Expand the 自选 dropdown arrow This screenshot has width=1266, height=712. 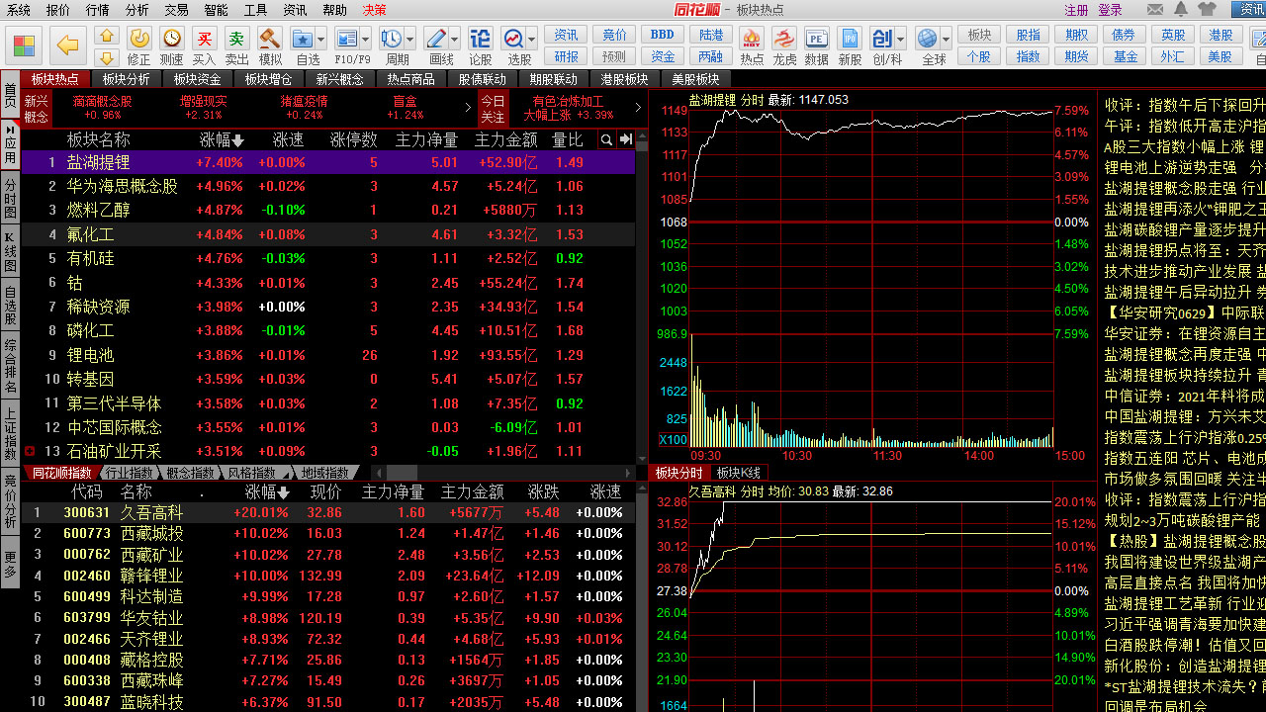pyautogui.click(x=322, y=40)
